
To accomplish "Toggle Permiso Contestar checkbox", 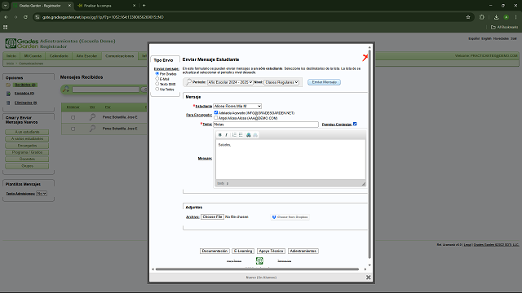I will [x=355, y=124].
